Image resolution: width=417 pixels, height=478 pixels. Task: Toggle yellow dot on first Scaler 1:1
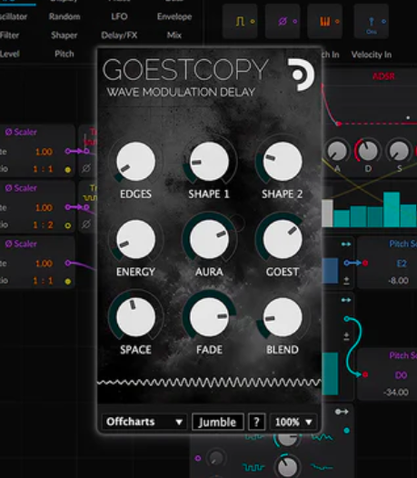(x=67, y=170)
